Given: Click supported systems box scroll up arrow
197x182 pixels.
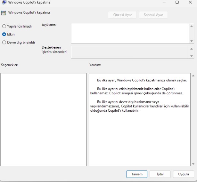Looking at the screenshot, I should coord(192,49).
